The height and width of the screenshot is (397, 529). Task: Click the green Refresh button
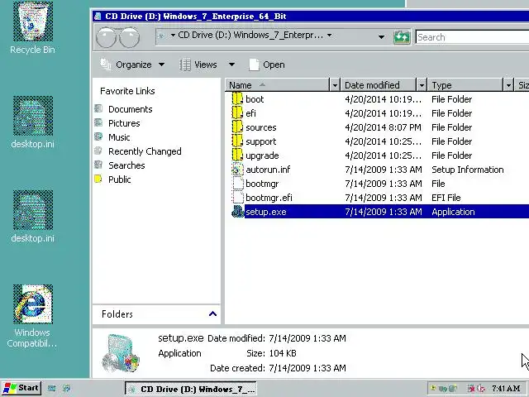coord(402,36)
